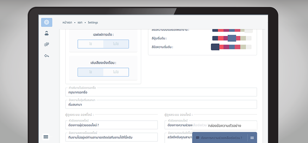Image resolution: width=308 pixels, height=143 pixels.
Task: Pick magenta swatch for สีข้อความเริ่มต้น
Action: [x=226, y=47]
